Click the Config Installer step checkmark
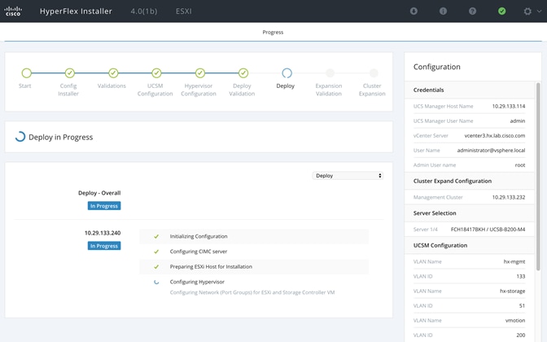Screen dimensions: 547x342 [x=70, y=73]
